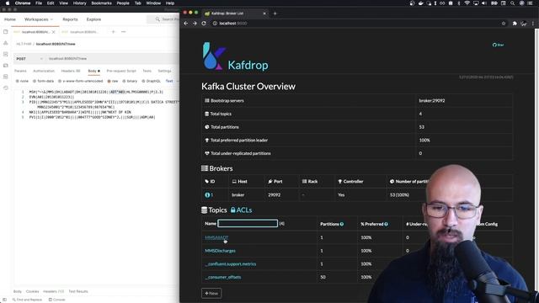Select the form-data radio option
Viewport: 539px width, 303px height.
click(43, 81)
